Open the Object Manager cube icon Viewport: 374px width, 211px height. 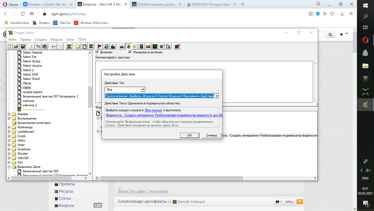[x=161, y=46]
